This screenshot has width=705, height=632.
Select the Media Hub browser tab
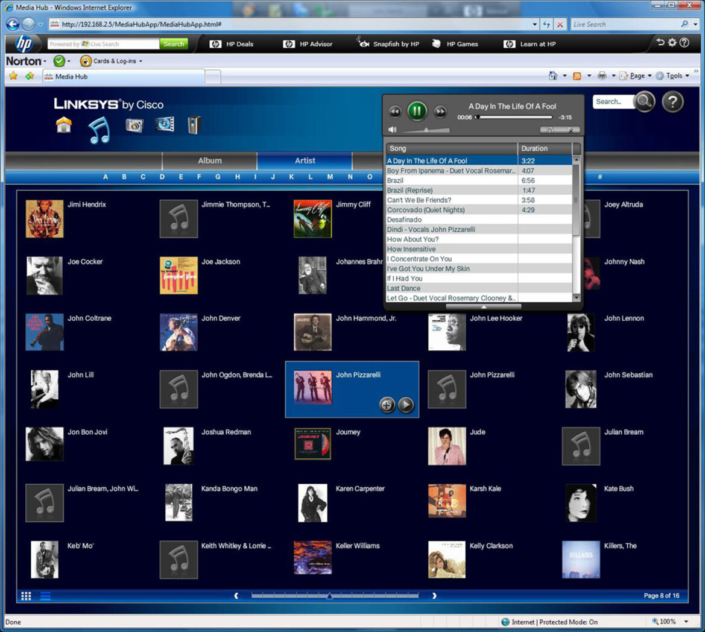point(123,77)
